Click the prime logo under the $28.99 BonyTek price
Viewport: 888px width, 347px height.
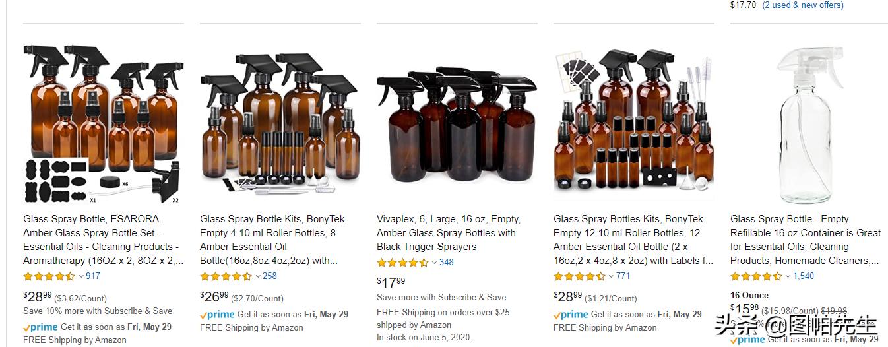click(571, 315)
